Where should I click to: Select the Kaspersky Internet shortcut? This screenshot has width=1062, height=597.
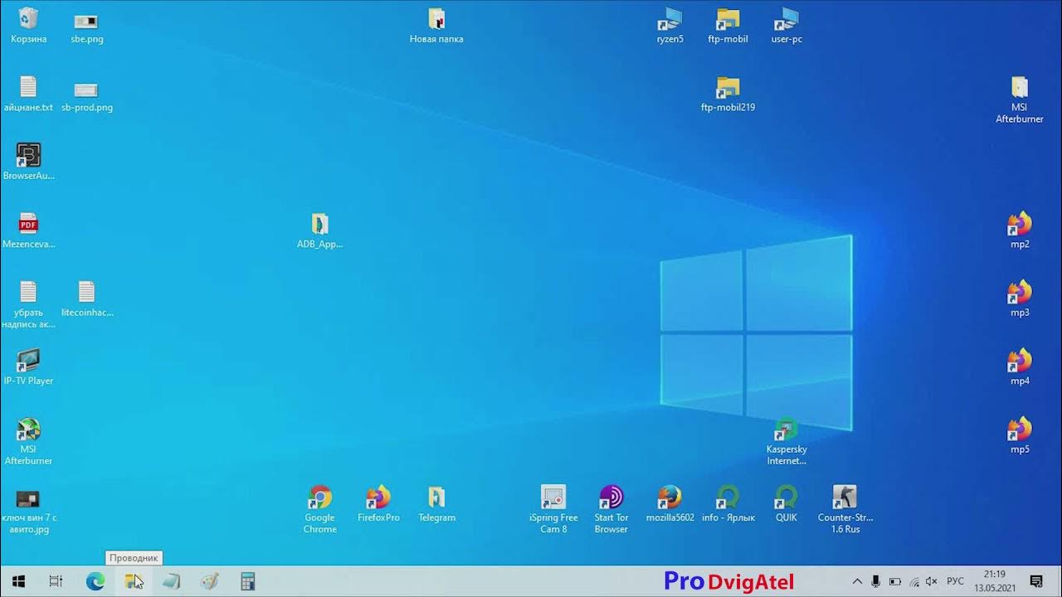pos(787,441)
